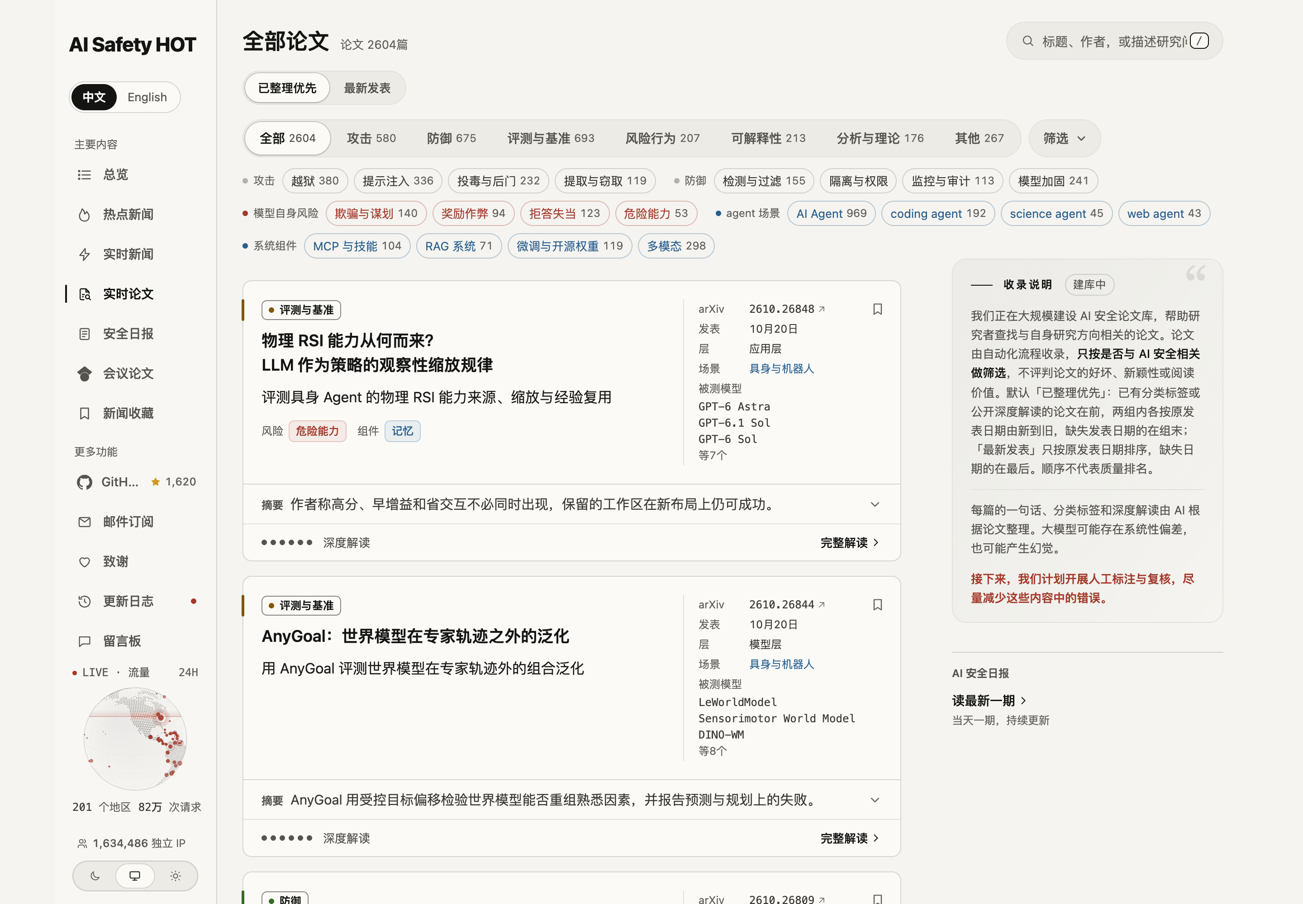The image size is (1303, 904).
Task: Click the search input field
Action: click(x=1114, y=41)
